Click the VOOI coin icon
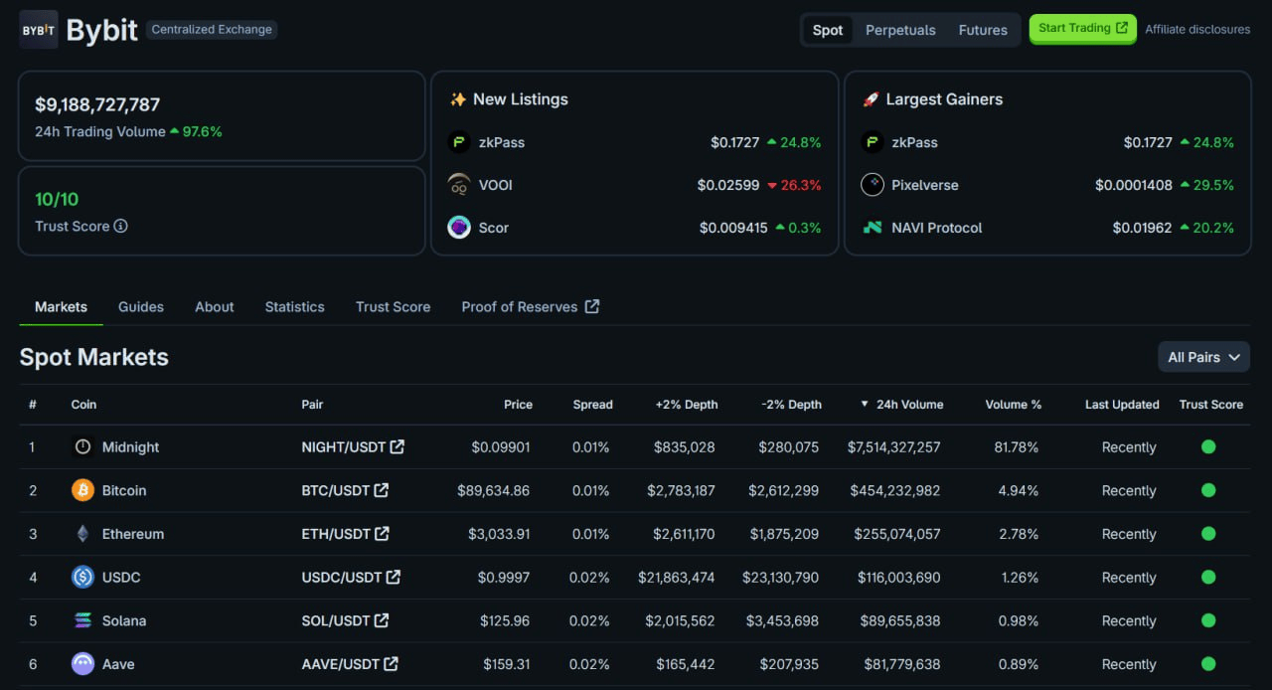 click(458, 185)
